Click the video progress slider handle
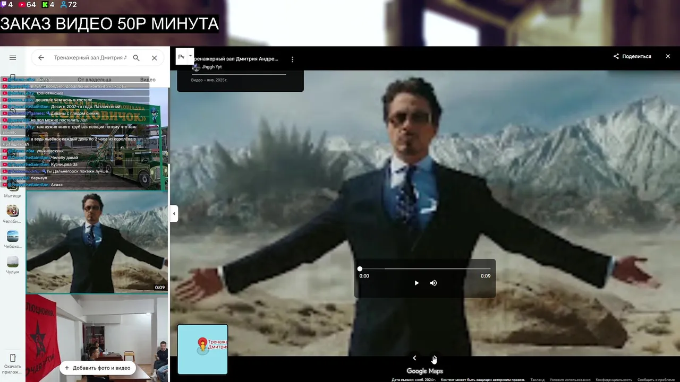Image resolution: width=680 pixels, height=382 pixels. (x=360, y=269)
